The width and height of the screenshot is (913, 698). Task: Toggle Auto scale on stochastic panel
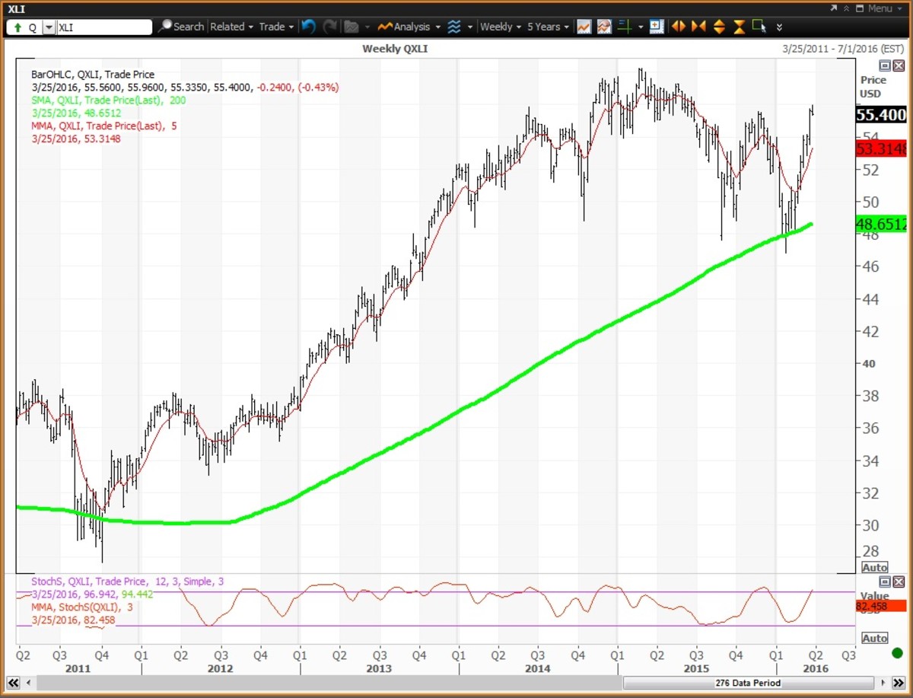point(874,638)
